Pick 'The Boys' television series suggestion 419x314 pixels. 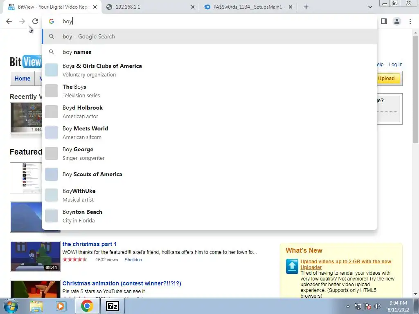[x=209, y=91]
